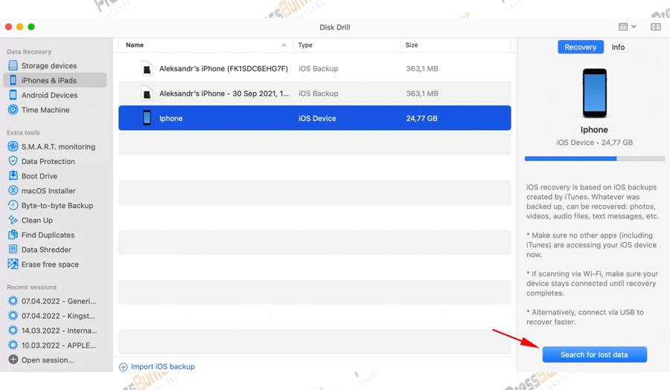
Task: Sort list by Name column header
Action: (135, 45)
